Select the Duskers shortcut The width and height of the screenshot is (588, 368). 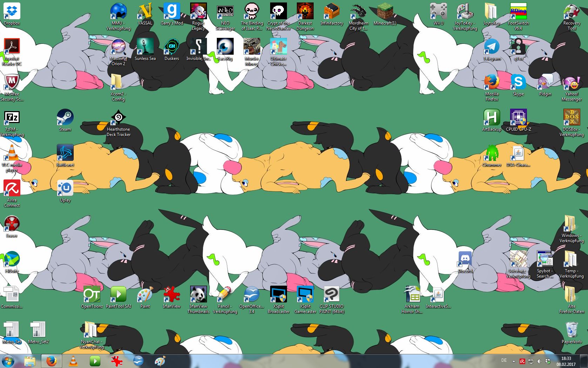pos(172,49)
